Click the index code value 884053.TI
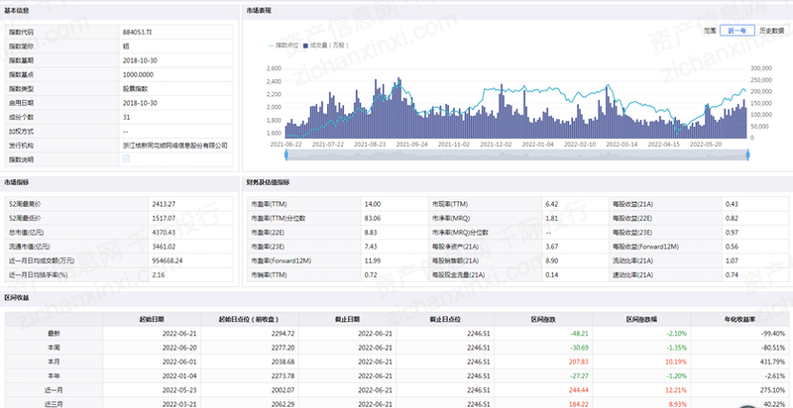Screen dimensions: 793x408 point(138,32)
